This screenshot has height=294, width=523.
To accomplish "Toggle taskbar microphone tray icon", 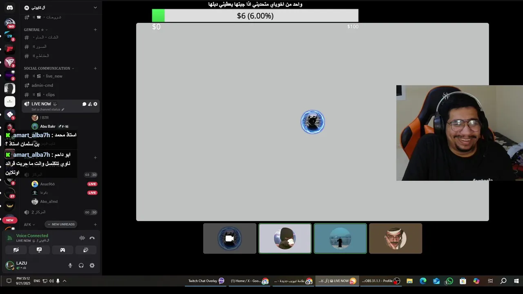I will (x=58, y=281).
